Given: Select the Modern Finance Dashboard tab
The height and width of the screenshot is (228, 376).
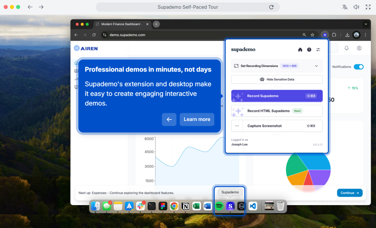Looking at the screenshot, I should pos(123,24).
